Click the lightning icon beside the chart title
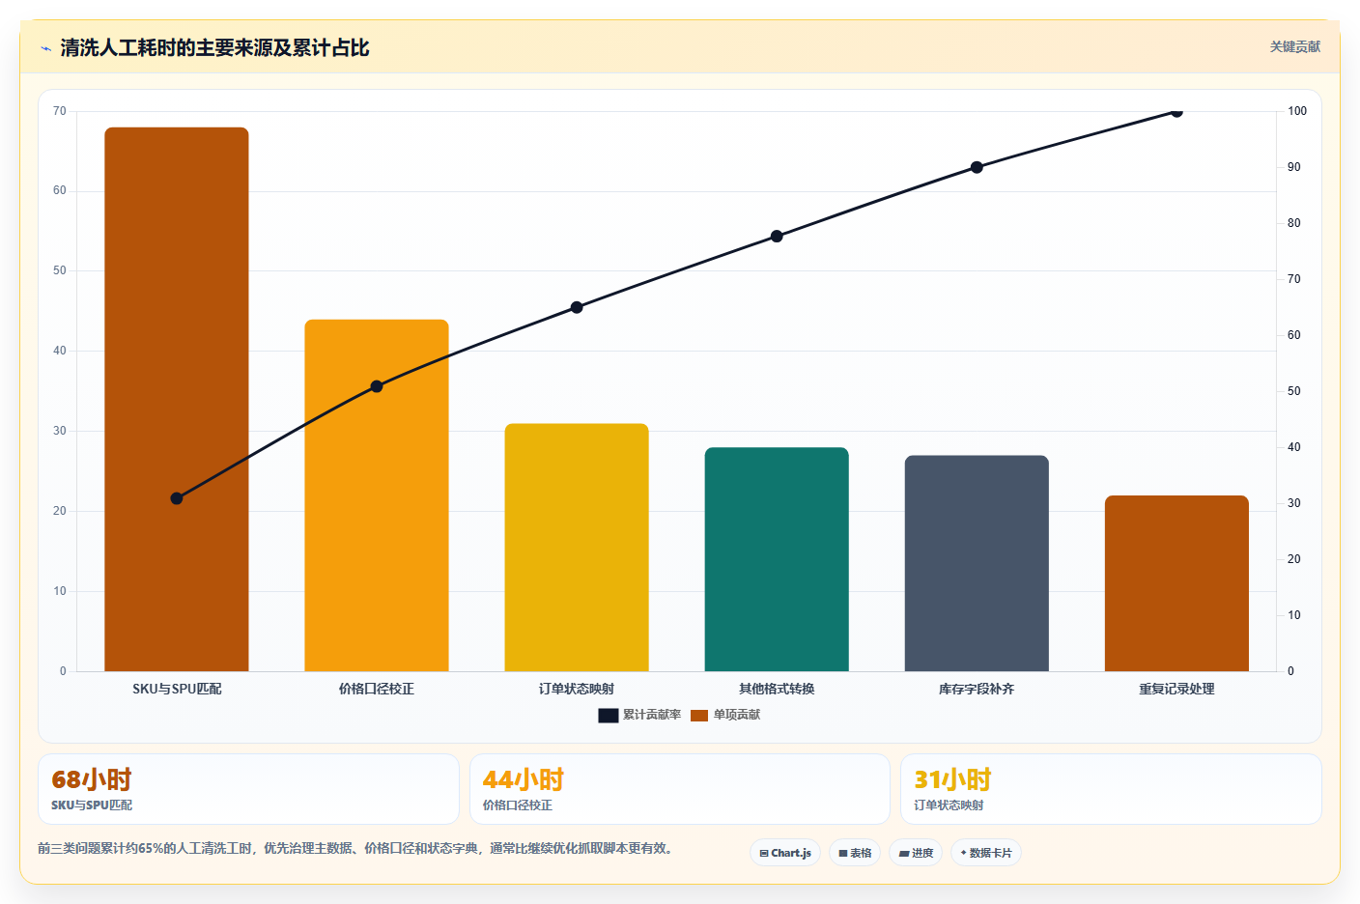This screenshot has height=904, width=1360. (45, 48)
